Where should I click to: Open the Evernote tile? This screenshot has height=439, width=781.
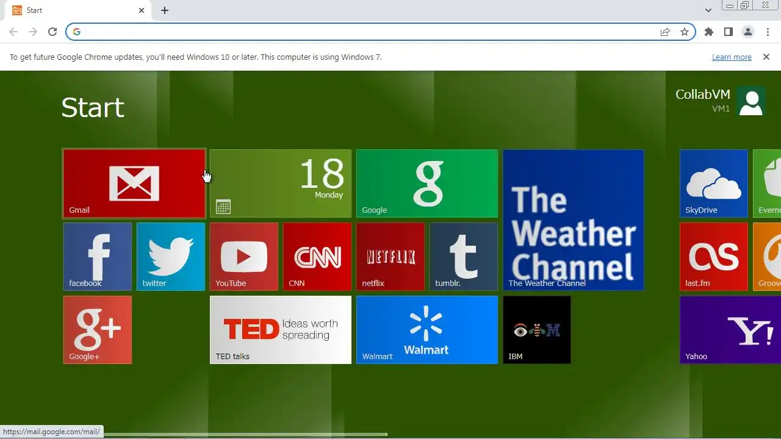tap(767, 184)
